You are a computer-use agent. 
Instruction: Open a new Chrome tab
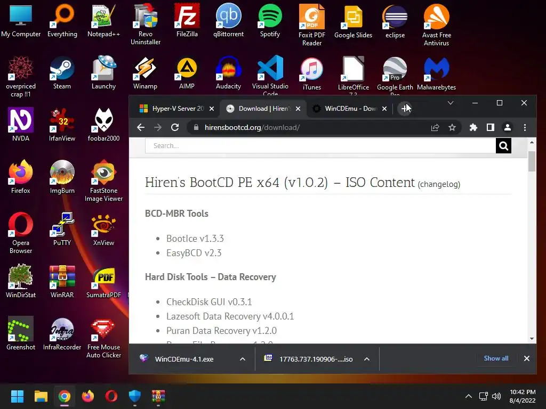404,109
